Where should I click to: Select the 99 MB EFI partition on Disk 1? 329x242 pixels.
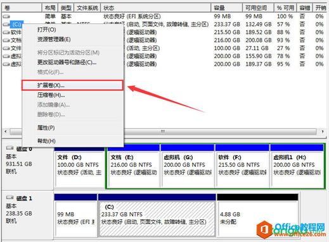coord(76,215)
